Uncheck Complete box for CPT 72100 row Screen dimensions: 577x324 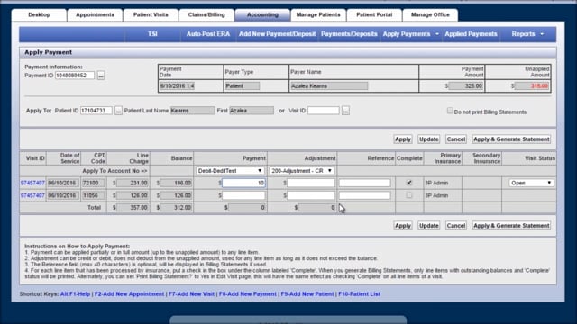point(408,183)
